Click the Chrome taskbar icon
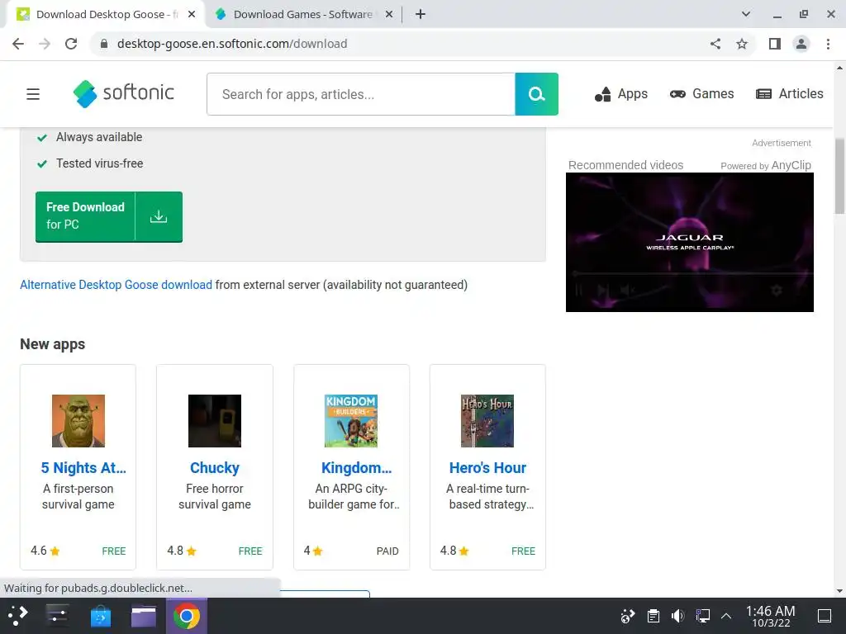Viewport: 846px width, 634px height. [x=186, y=616]
